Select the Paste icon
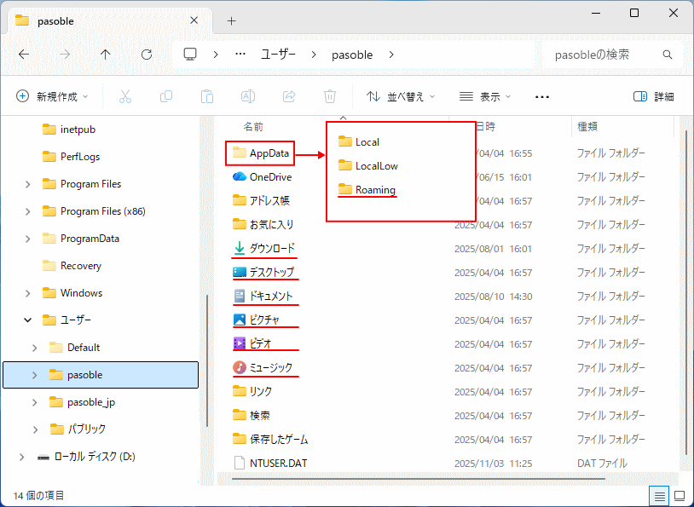 tap(207, 96)
